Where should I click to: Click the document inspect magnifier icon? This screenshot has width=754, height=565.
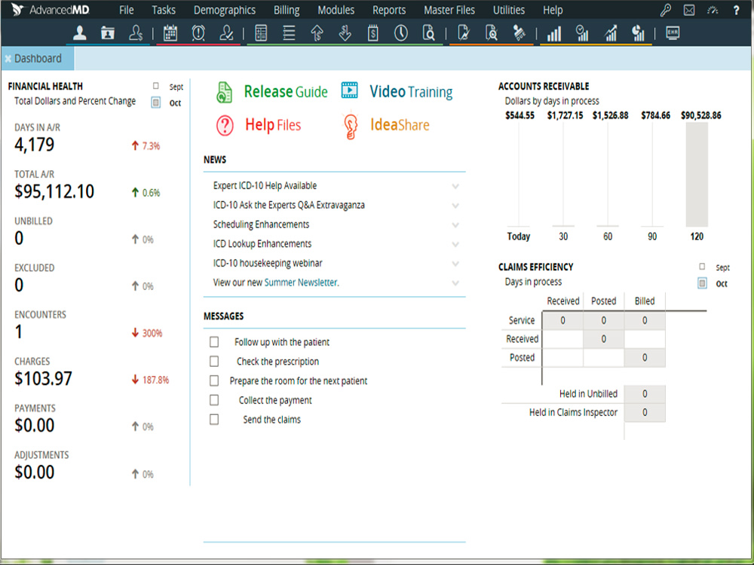click(x=492, y=33)
